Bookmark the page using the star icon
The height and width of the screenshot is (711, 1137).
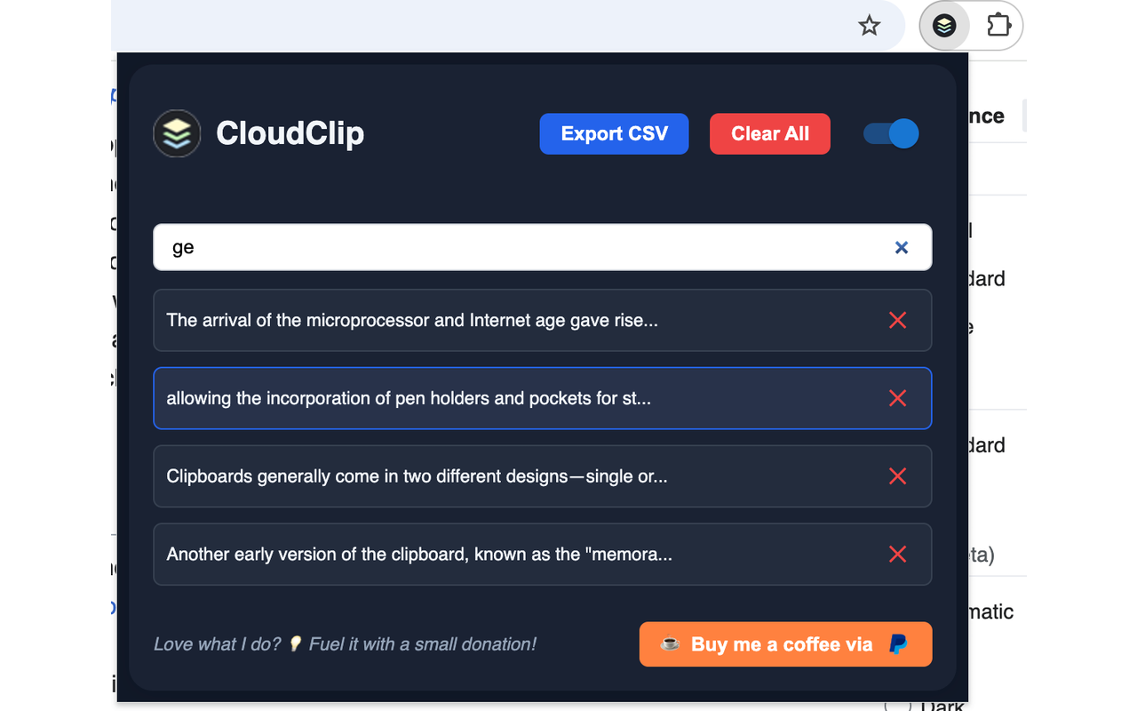coord(869,26)
